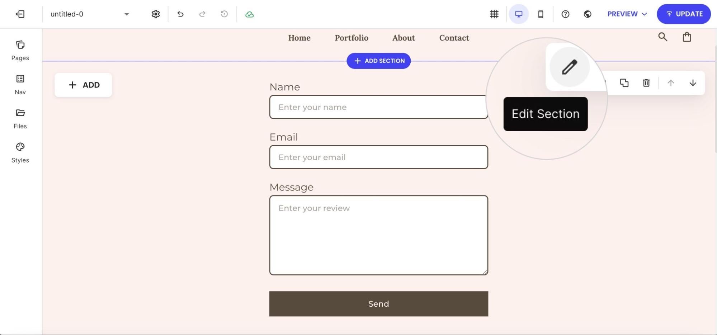Open the Files panel
Image resolution: width=717 pixels, height=335 pixels.
tap(20, 119)
